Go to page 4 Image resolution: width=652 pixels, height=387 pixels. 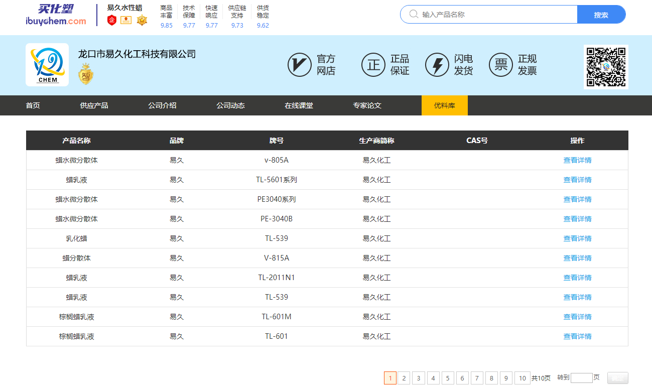433,378
